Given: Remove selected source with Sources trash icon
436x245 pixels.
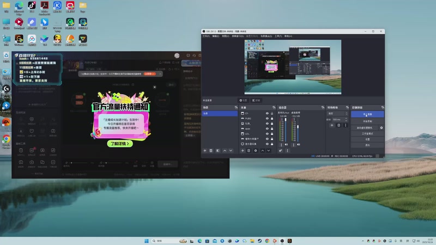Looking at the screenshot, I should point(249,151).
